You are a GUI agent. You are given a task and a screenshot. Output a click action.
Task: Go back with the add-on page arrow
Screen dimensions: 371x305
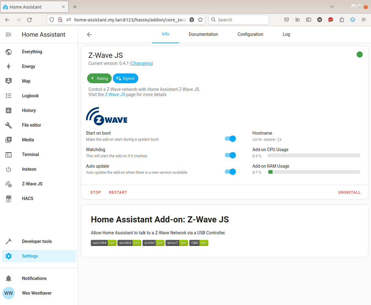(x=89, y=35)
